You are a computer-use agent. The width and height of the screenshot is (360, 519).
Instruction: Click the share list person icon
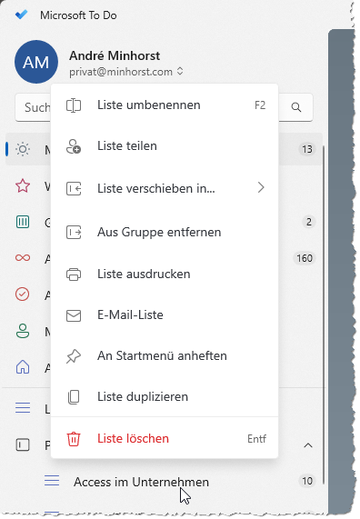pos(74,146)
